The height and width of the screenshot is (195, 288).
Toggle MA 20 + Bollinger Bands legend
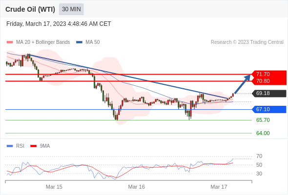38,42
